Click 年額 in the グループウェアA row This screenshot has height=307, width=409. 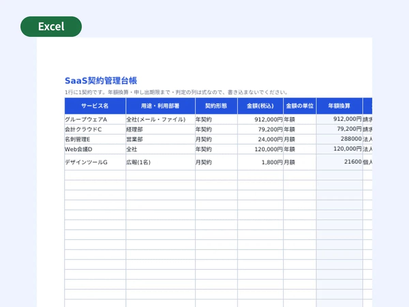(x=300, y=119)
